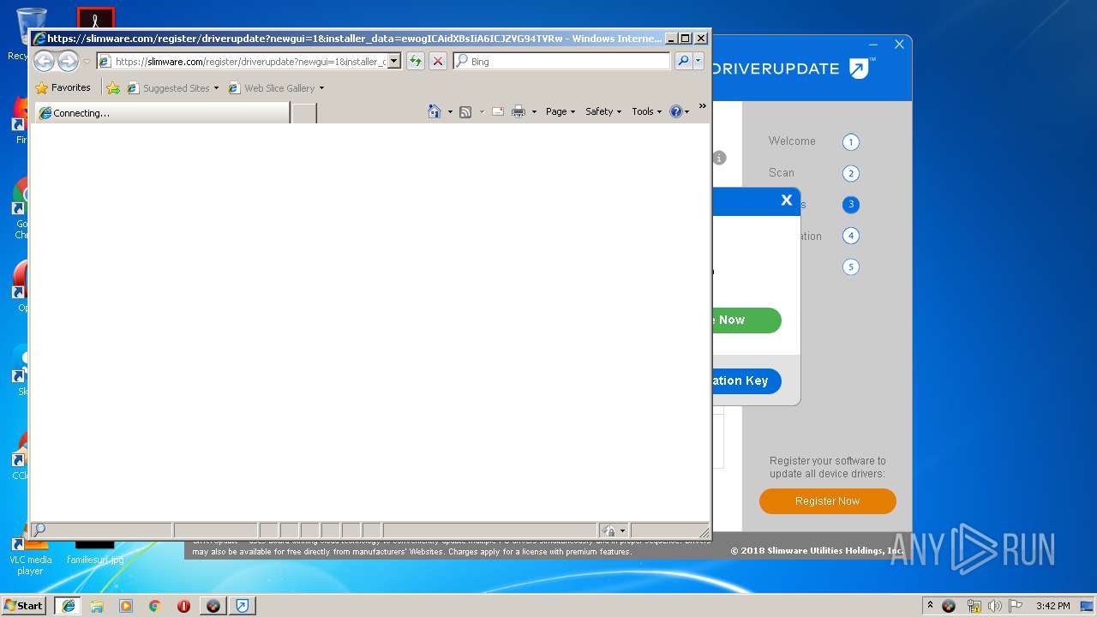Show hidden tray icons arrow

930,605
